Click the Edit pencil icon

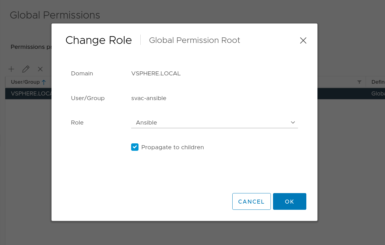point(26,69)
